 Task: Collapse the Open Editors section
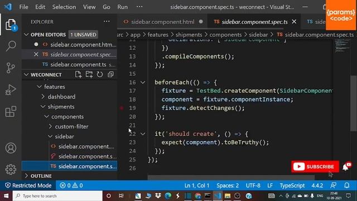(x=26, y=35)
